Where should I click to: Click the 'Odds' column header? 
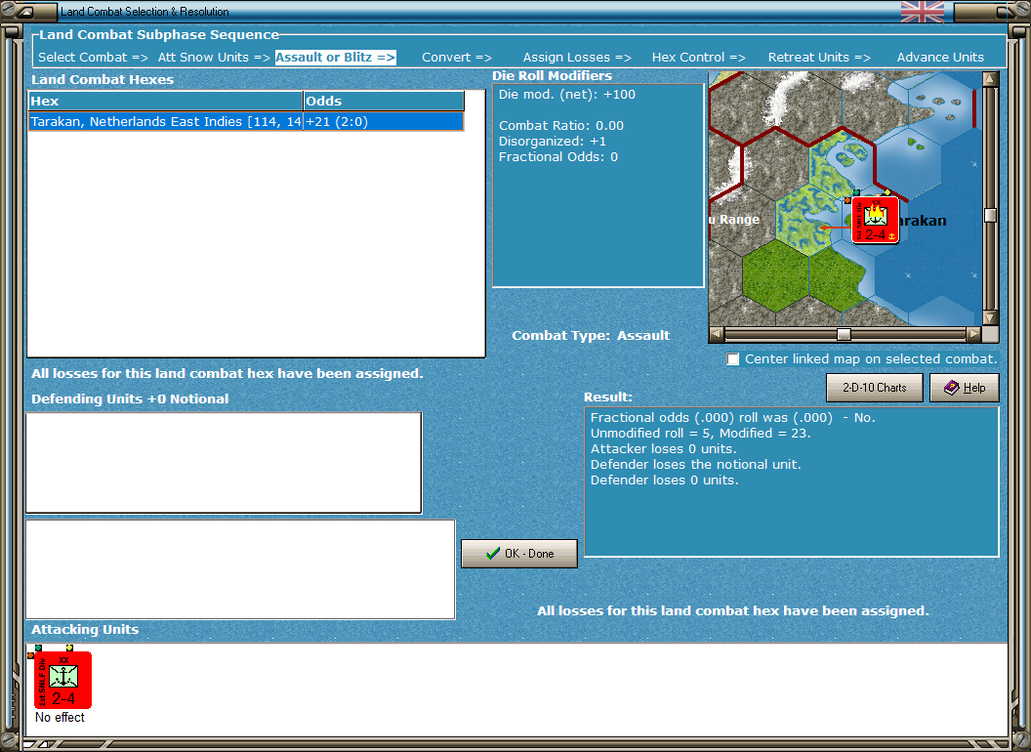pyautogui.click(x=384, y=101)
